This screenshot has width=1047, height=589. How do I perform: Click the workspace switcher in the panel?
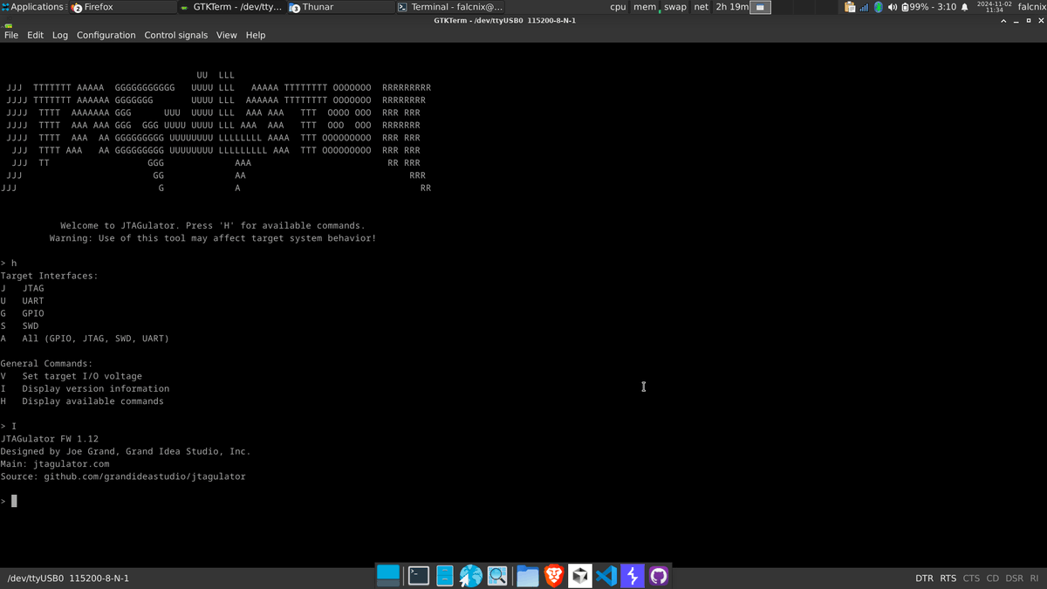point(762,7)
